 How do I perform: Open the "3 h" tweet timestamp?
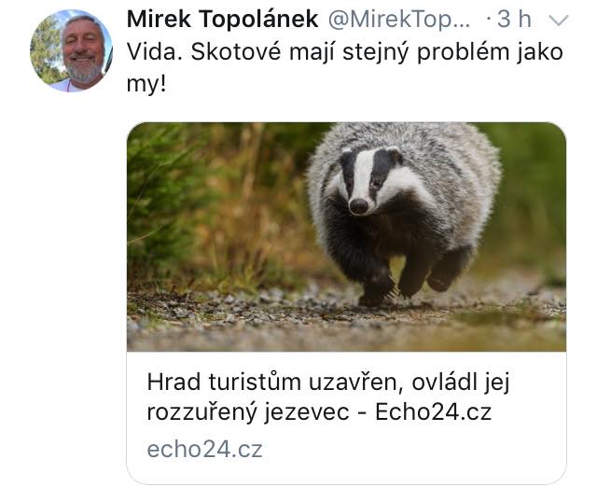514,19
